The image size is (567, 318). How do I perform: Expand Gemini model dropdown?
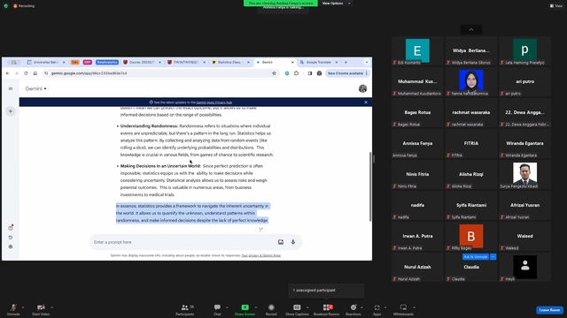coord(35,88)
